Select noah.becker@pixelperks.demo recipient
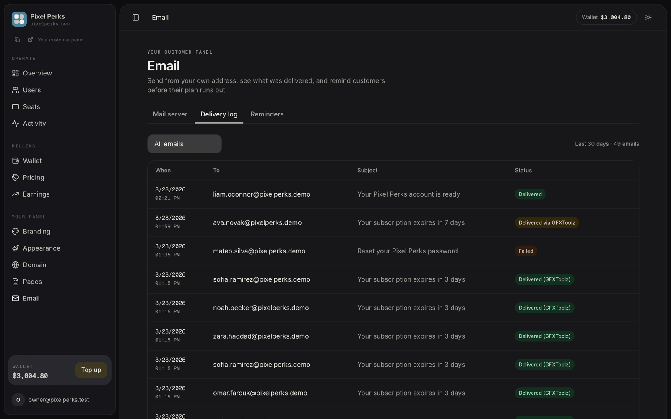 tap(261, 308)
